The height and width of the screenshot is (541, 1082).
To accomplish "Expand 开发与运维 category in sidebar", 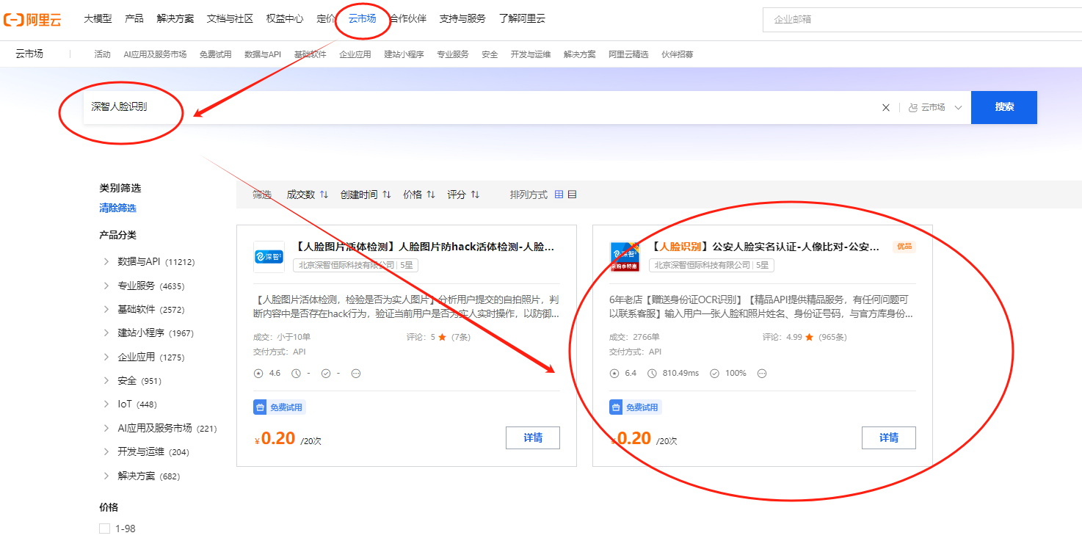I will click(107, 452).
